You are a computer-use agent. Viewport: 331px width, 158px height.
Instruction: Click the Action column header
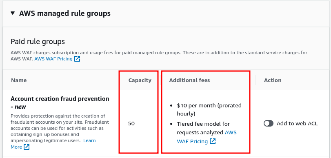tap(273, 80)
